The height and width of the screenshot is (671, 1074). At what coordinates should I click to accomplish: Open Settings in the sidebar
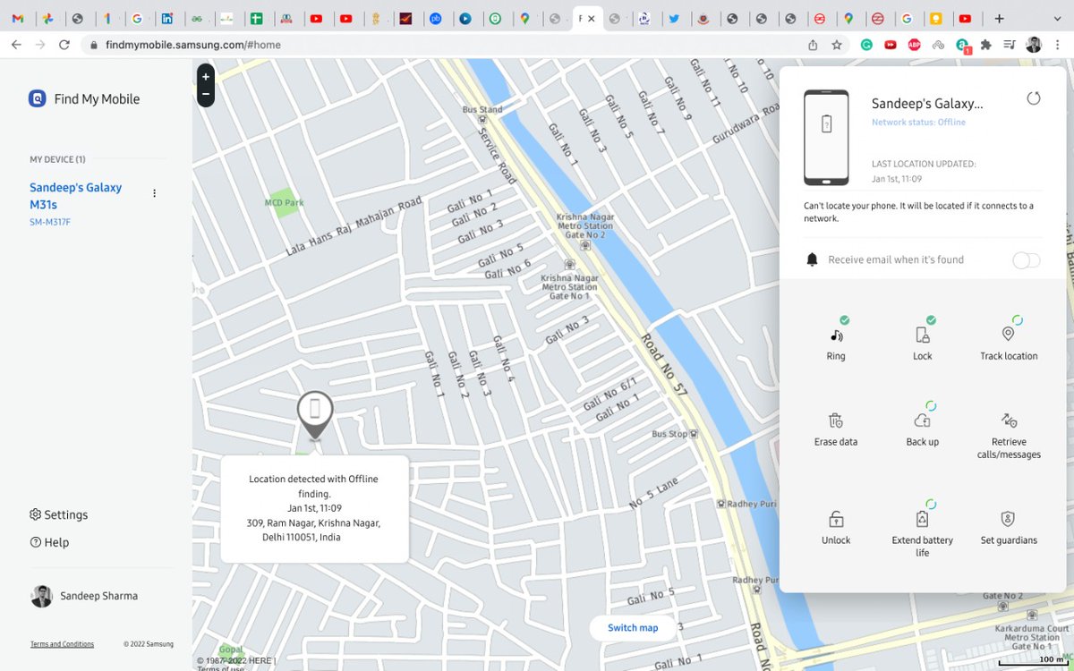pyautogui.click(x=59, y=514)
